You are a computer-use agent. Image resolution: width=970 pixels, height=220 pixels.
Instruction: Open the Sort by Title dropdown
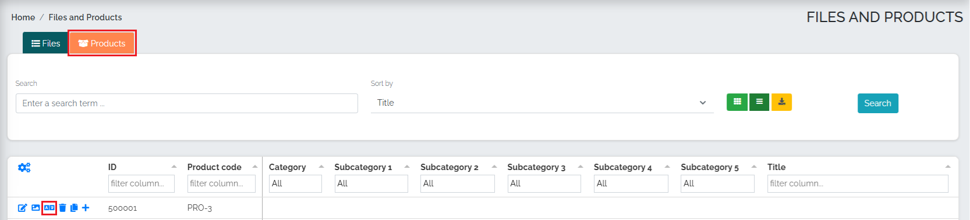542,103
